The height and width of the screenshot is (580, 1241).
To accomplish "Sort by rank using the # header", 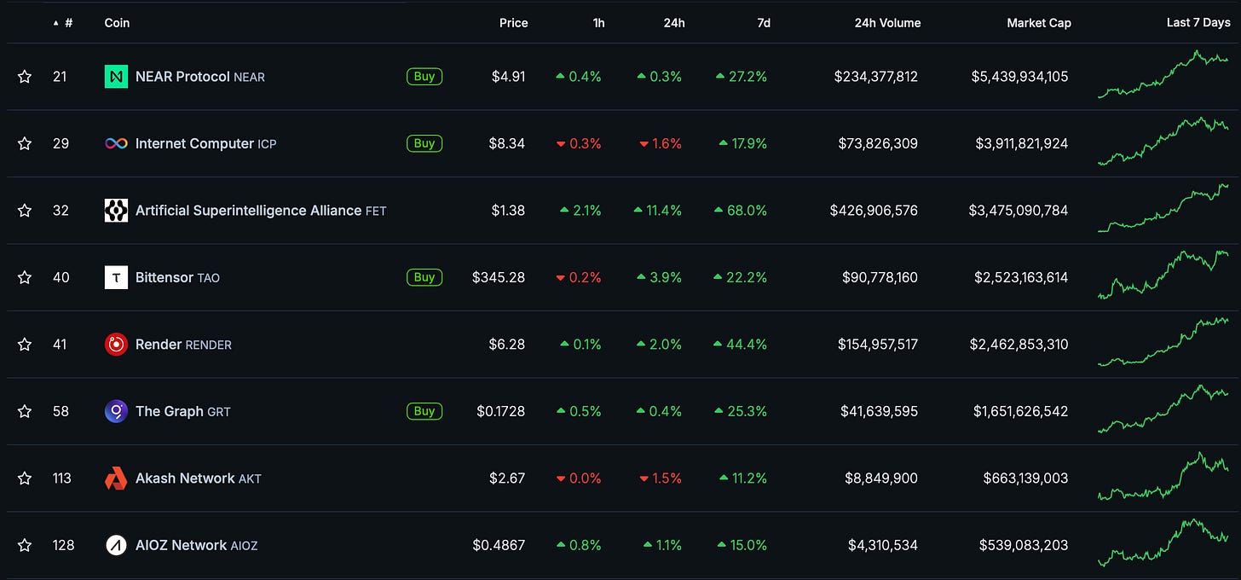I will pos(63,23).
